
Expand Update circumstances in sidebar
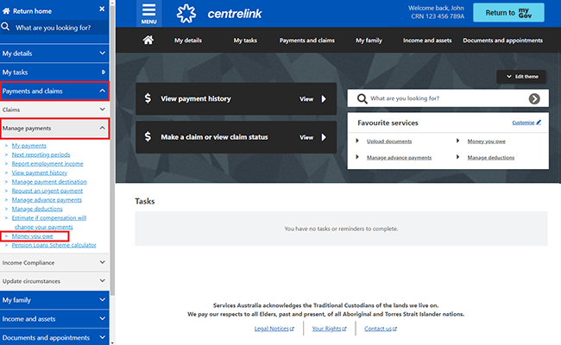tap(104, 281)
